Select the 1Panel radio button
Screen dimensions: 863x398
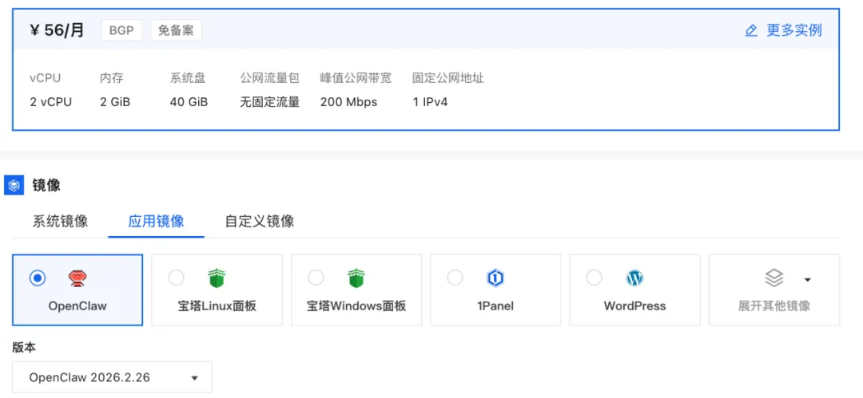[455, 278]
